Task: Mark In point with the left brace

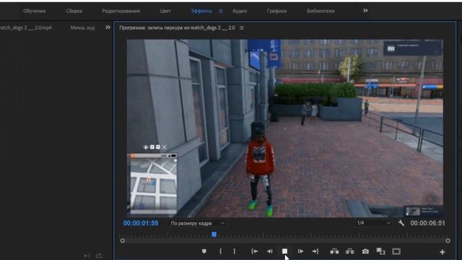Action: click(220, 251)
